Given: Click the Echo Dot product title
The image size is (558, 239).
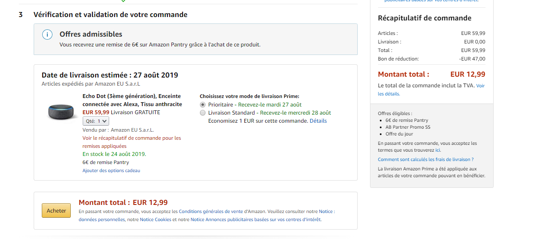Looking at the screenshot, I should click(x=132, y=100).
